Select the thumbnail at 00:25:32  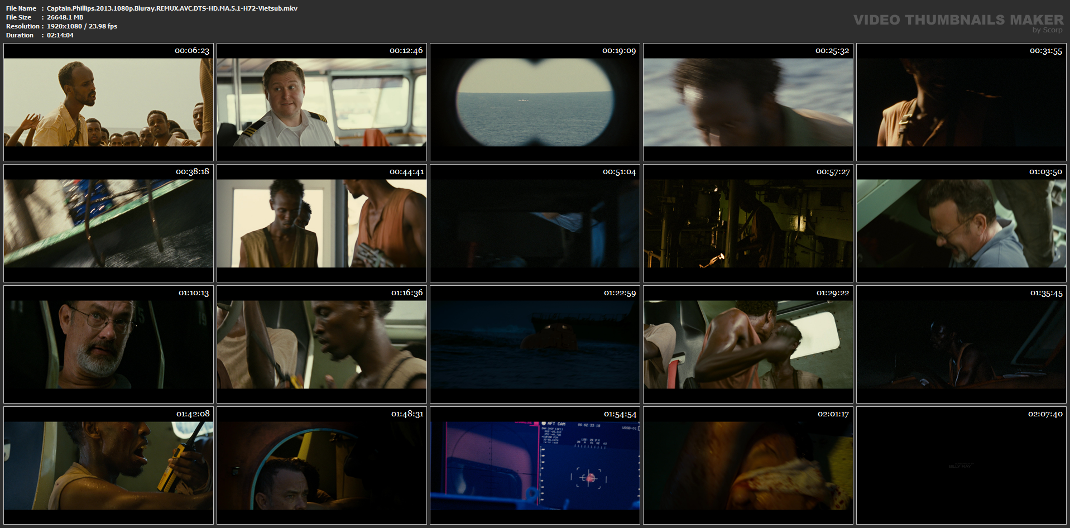[748, 102]
